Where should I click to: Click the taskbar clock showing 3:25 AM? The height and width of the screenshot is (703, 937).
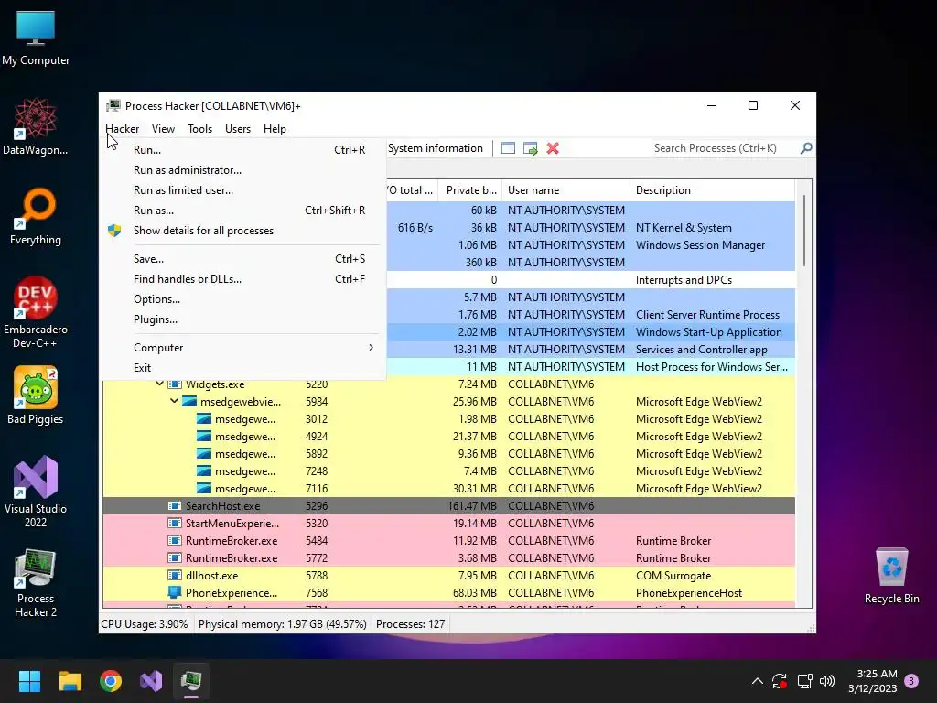(x=872, y=681)
